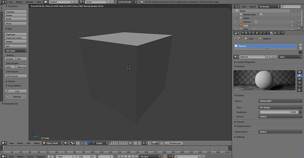
Task: Click the Blender info editor type icon
Action: pos(4,2)
